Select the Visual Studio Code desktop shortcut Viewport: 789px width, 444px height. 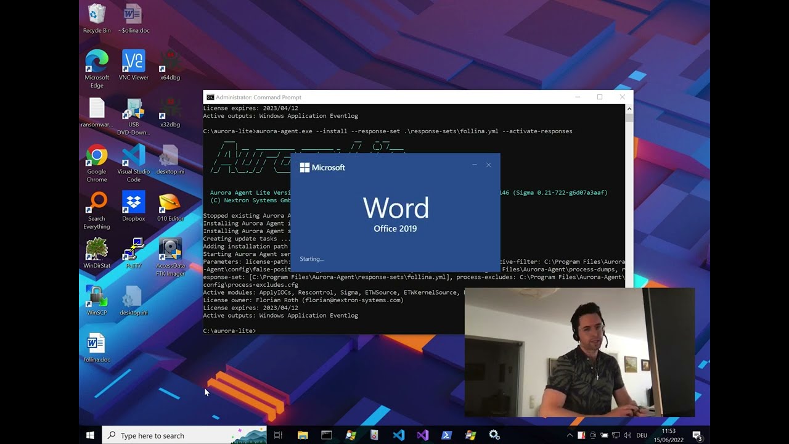(134, 163)
